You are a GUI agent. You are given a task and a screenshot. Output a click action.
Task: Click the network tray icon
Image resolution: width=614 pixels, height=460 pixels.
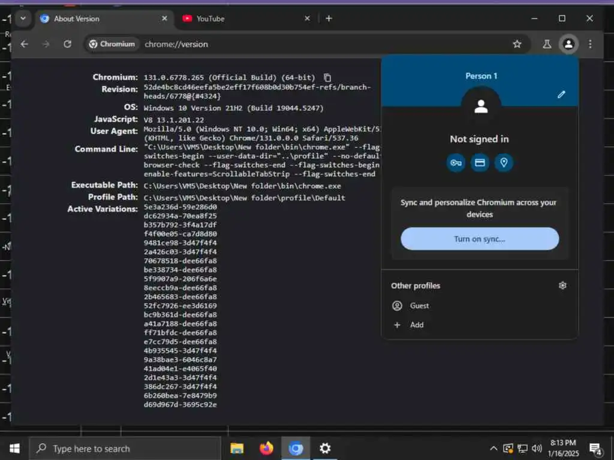[522, 448]
